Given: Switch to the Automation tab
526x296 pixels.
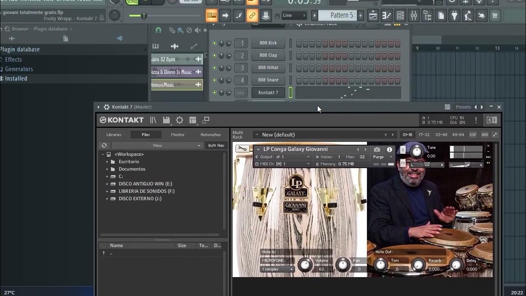Looking at the screenshot, I should pyautogui.click(x=211, y=134).
